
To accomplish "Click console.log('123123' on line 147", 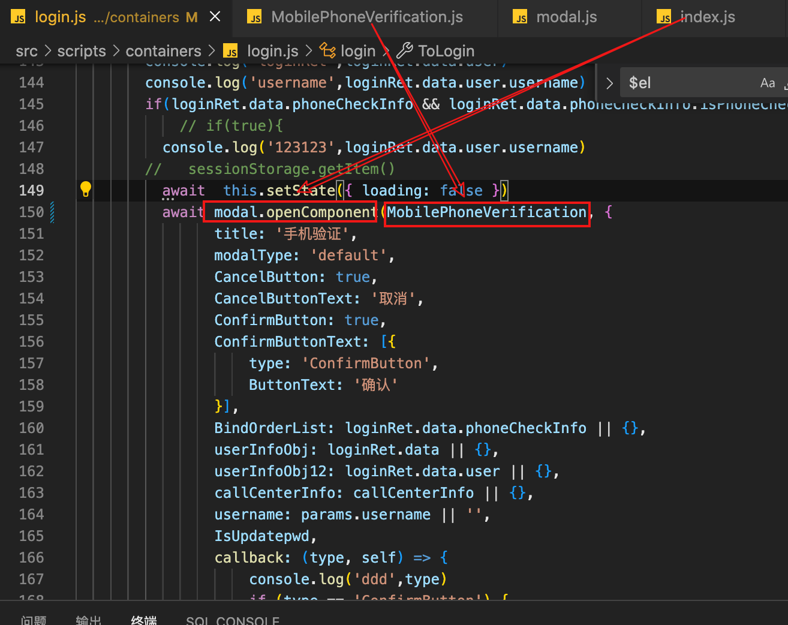I will [x=249, y=148].
